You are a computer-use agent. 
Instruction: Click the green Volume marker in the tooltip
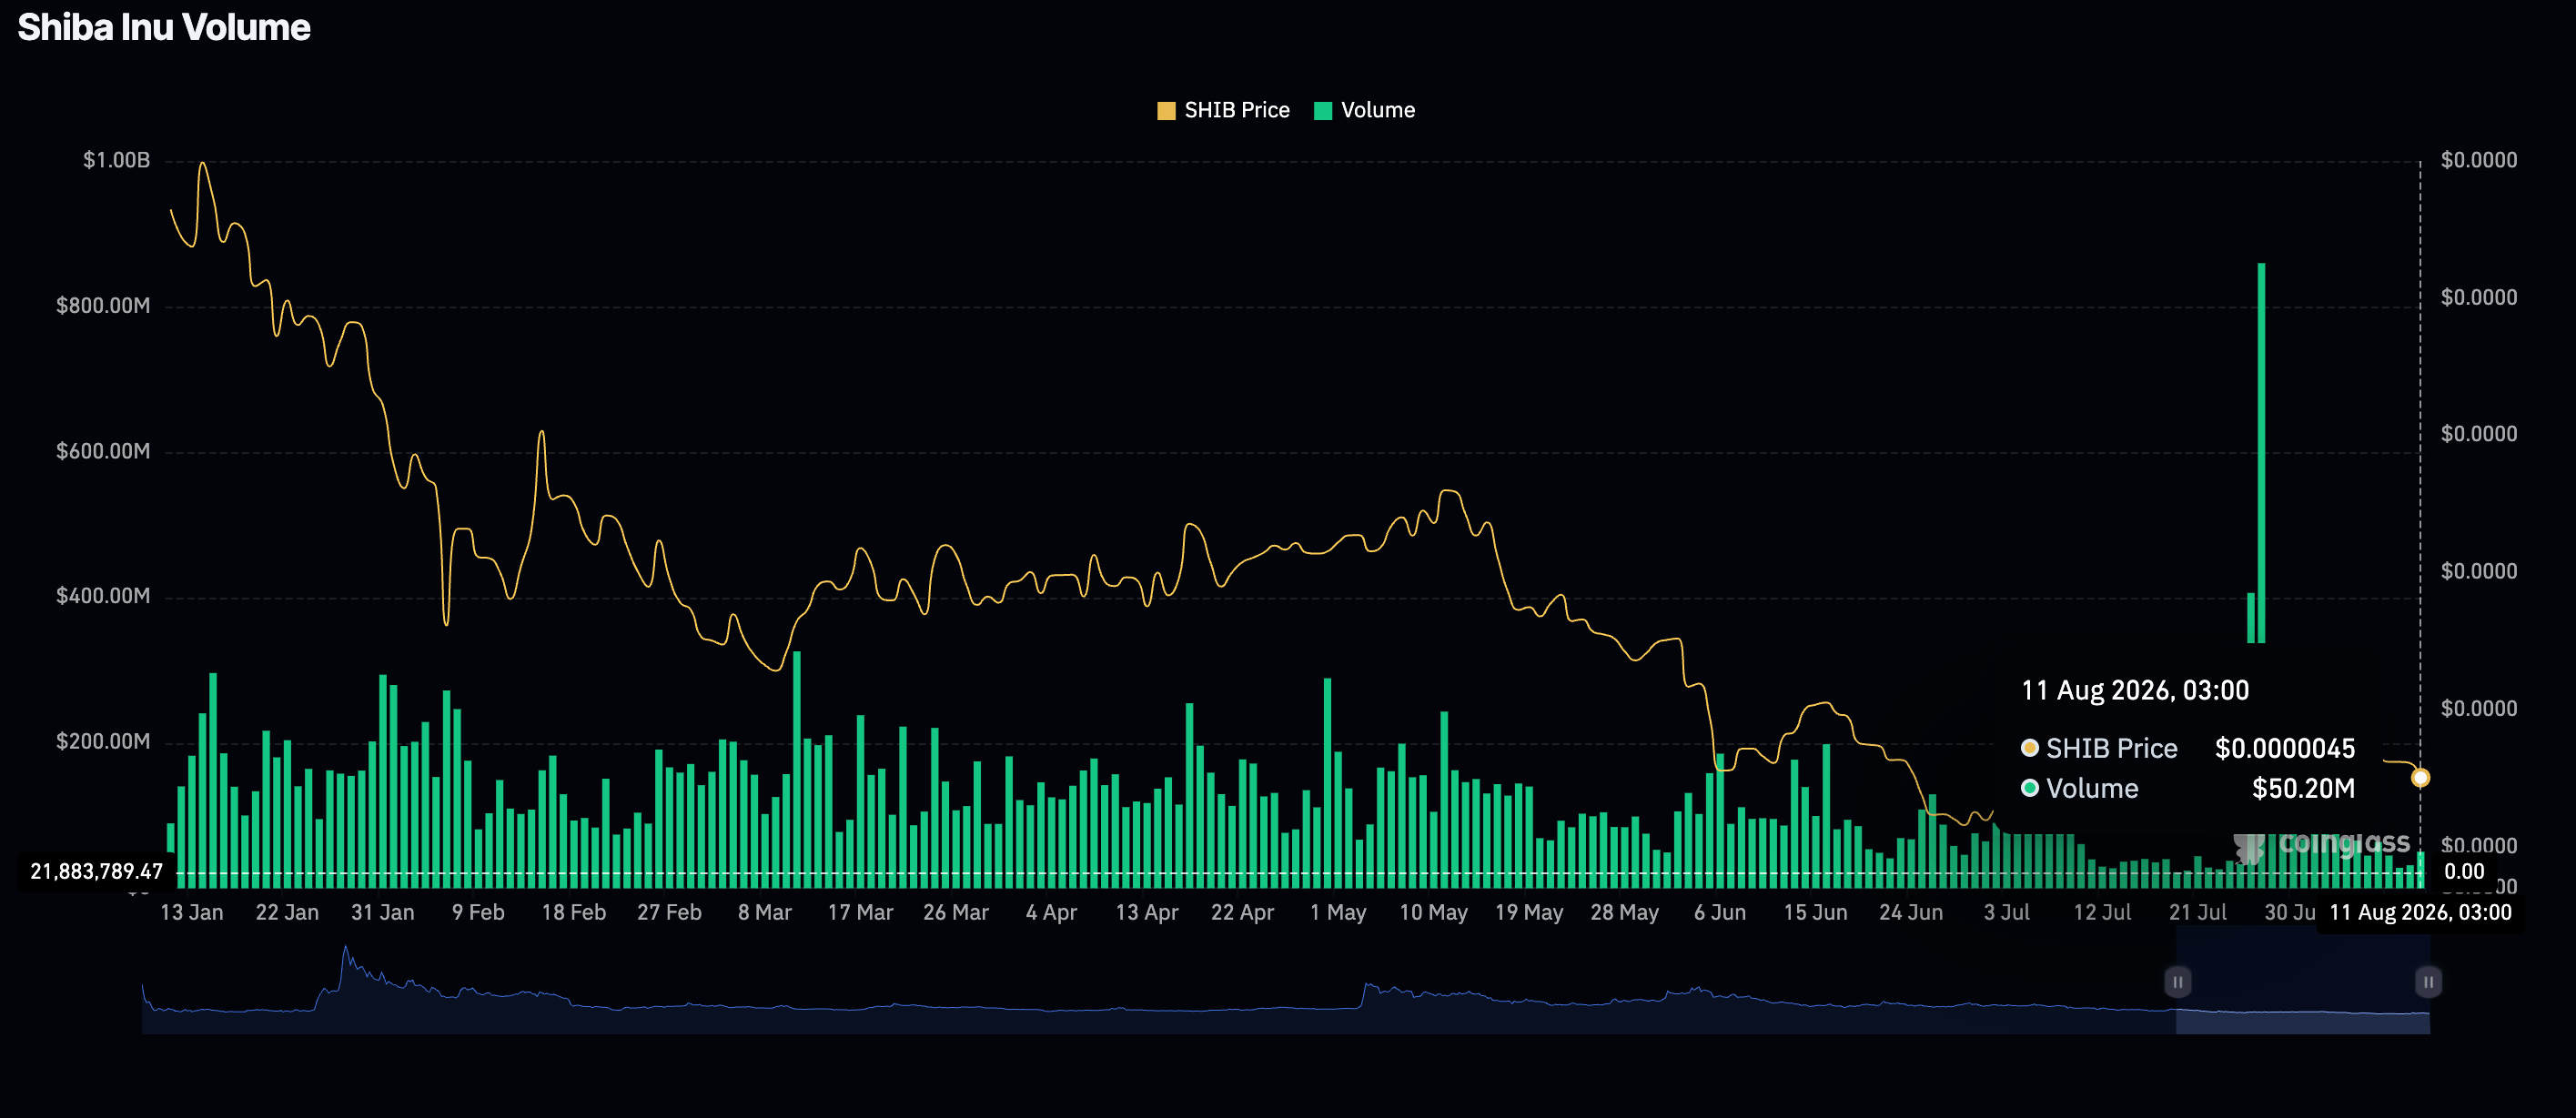2030,788
